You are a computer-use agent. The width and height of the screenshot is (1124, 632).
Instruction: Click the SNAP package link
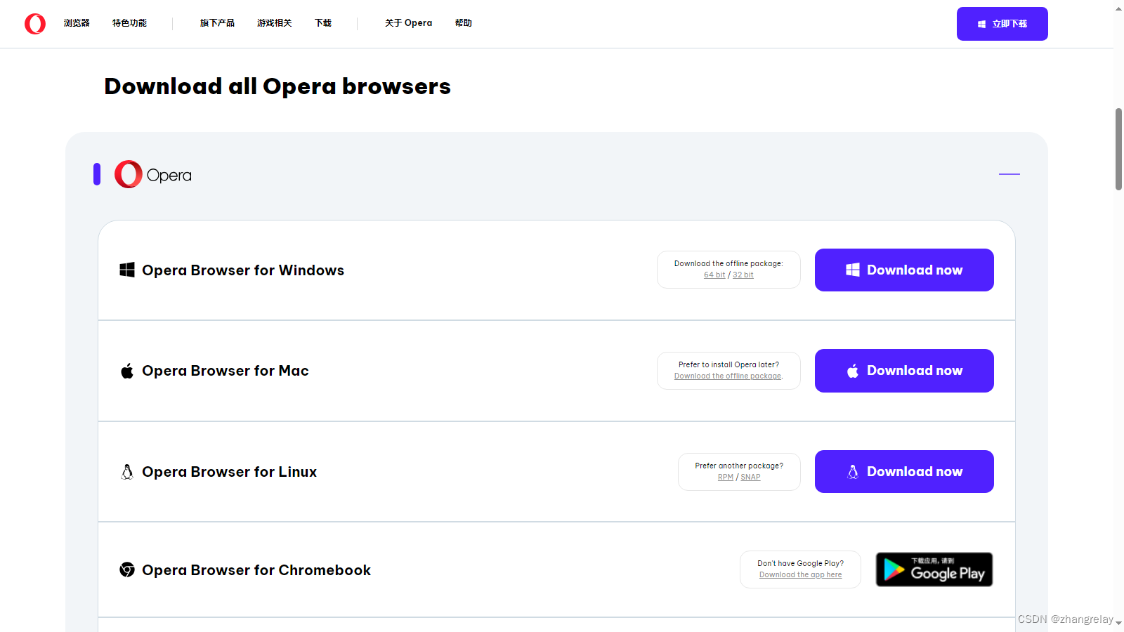tap(750, 478)
